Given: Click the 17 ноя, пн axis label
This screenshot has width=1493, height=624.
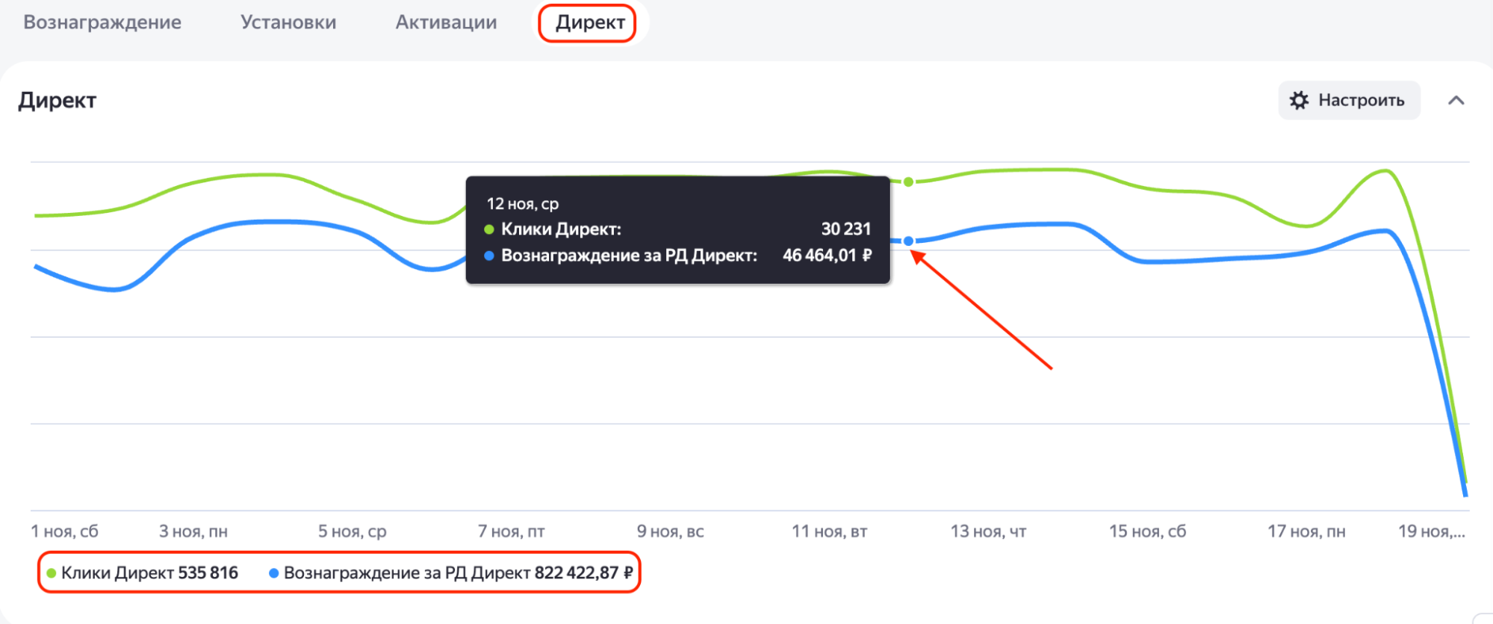Looking at the screenshot, I should point(1306,531).
